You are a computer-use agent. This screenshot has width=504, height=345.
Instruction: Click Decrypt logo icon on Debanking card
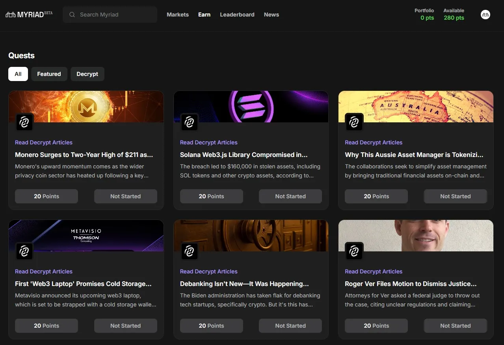tap(189, 251)
